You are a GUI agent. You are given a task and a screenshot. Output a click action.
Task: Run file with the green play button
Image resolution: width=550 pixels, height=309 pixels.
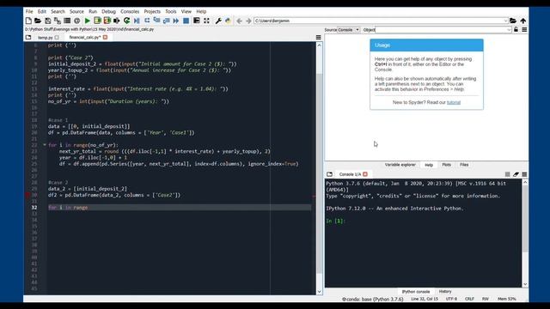[88, 21]
